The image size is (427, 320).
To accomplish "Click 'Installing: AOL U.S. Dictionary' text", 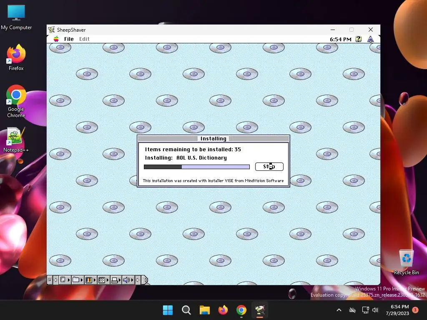I will point(186,158).
